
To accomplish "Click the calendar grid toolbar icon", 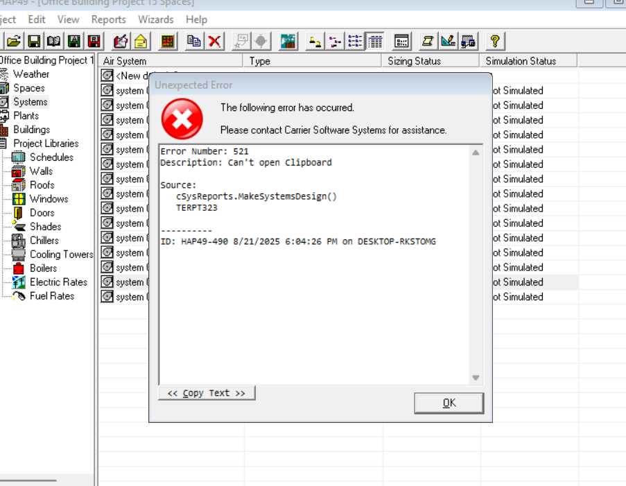I will coord(401,41).
